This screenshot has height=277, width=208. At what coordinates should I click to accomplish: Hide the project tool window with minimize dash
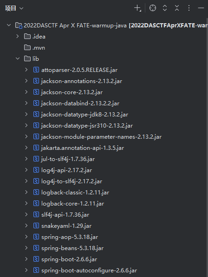point(201,8)
